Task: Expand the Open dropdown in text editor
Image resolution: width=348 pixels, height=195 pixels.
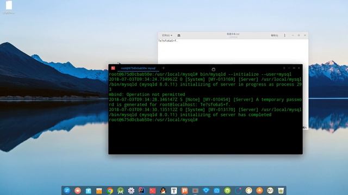Action: pyautogui.click(x=167, y=35)
